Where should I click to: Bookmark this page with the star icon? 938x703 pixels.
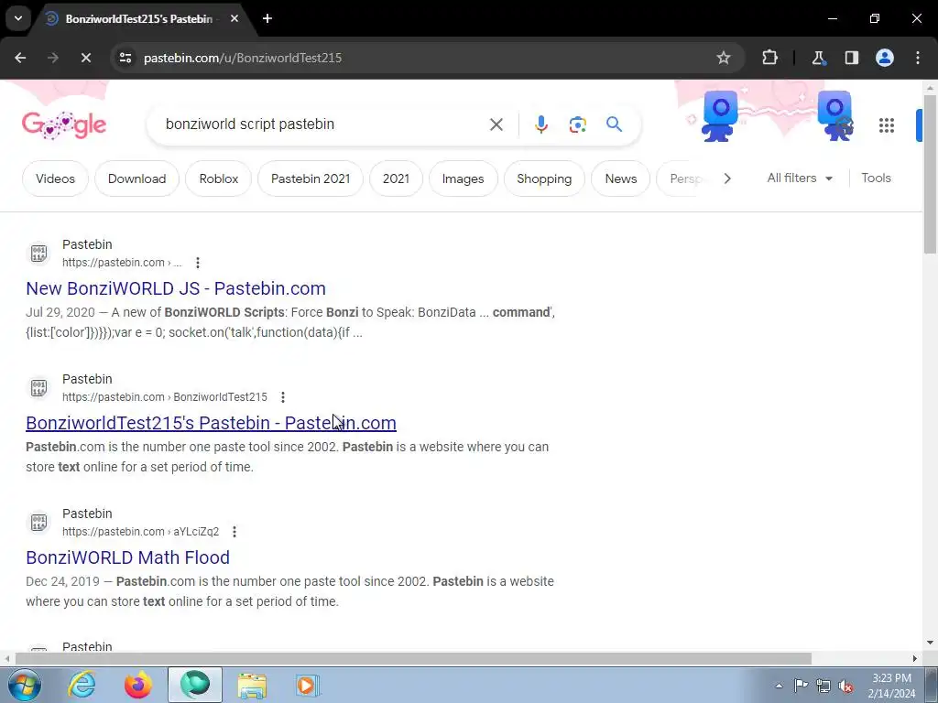(724, 58)
